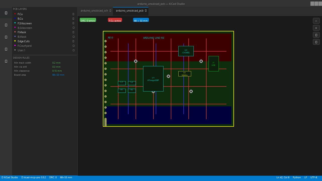The image size is (322, 181).
Task: Click the Board area value 68×53 mm
Action: [x=58, y=75]
